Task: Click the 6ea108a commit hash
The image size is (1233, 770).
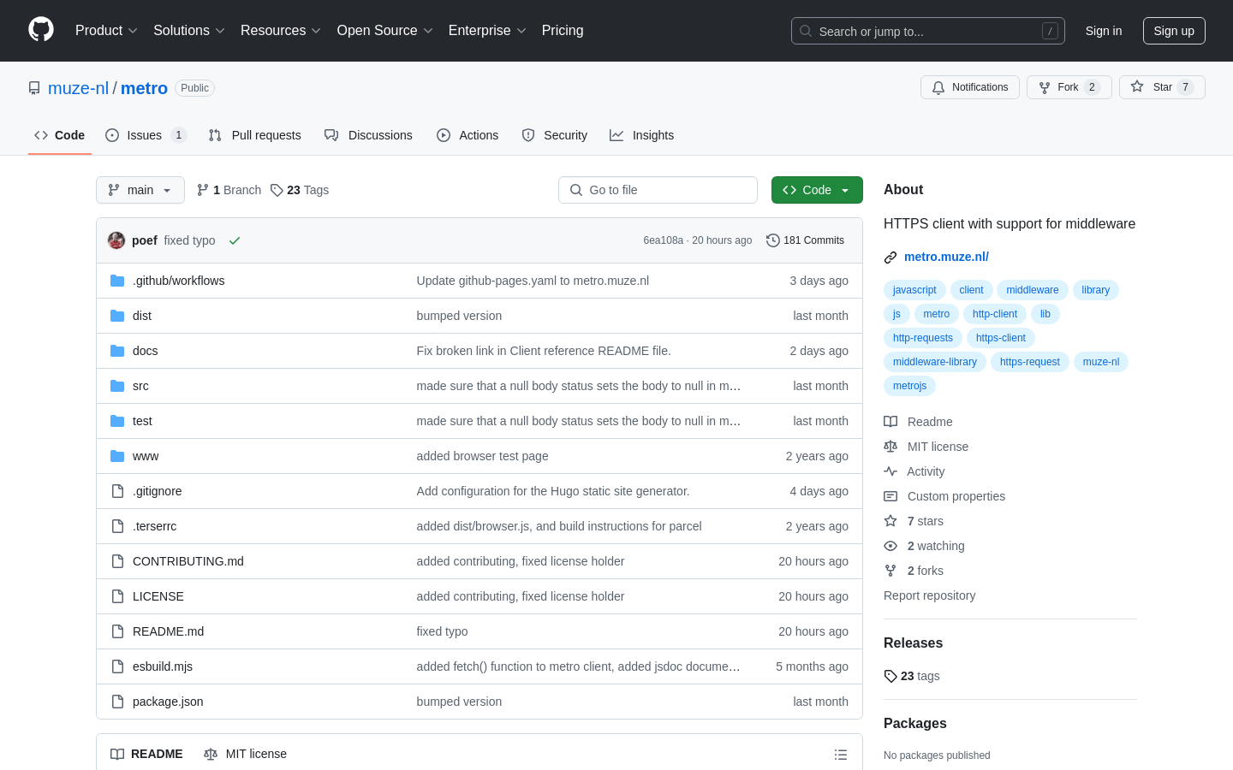Action: click(x=663, y=240)
